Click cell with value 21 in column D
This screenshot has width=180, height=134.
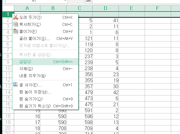click(x=105, y=104)
